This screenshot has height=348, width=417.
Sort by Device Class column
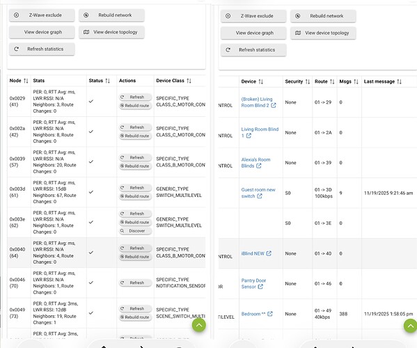pos(189,81)
